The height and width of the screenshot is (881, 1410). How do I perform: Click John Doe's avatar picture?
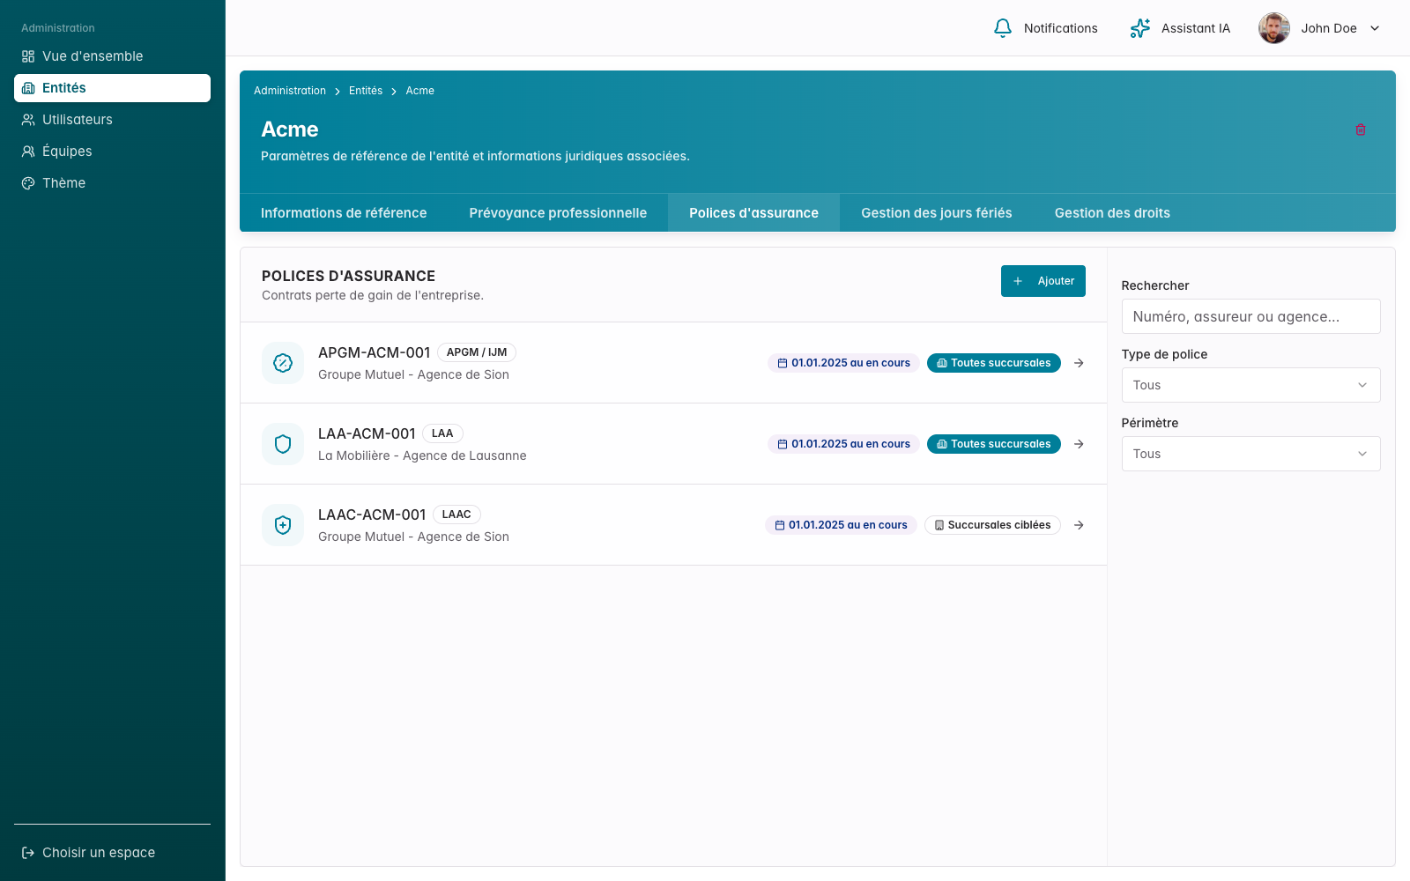1274,28
